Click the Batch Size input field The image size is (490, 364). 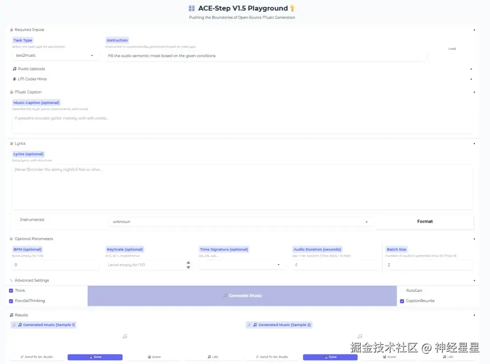pos(428,265)
